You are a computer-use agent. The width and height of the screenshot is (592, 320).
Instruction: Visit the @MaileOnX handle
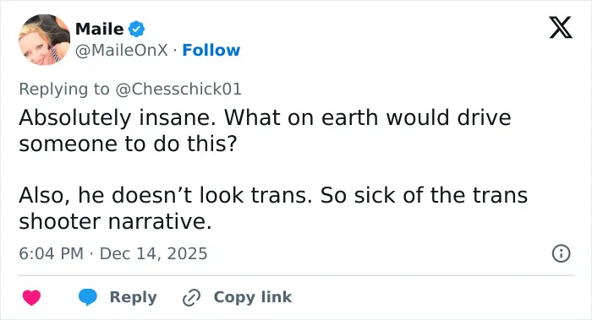click(122, 50)
